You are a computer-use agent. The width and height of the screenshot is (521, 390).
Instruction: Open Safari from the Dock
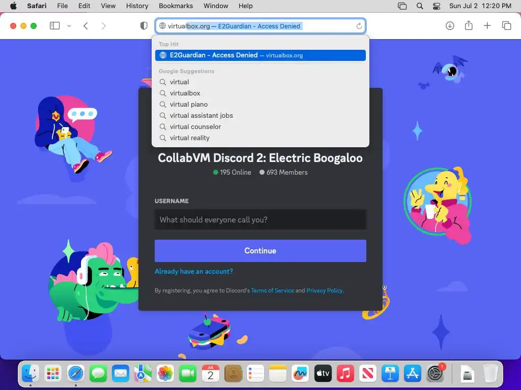[x=75, y=374]
